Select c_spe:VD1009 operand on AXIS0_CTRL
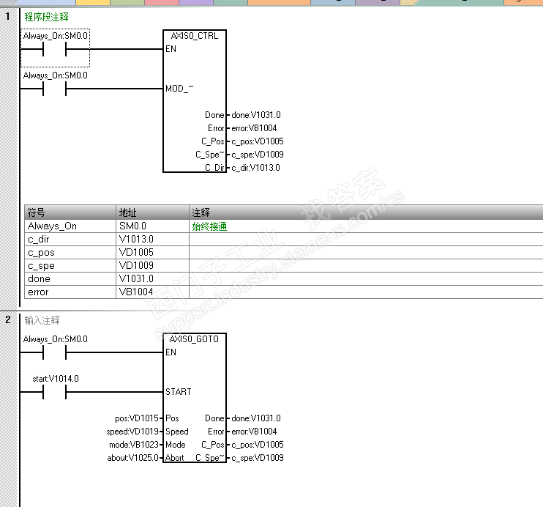This screenshot has height=507, width=543. [258, 155]
